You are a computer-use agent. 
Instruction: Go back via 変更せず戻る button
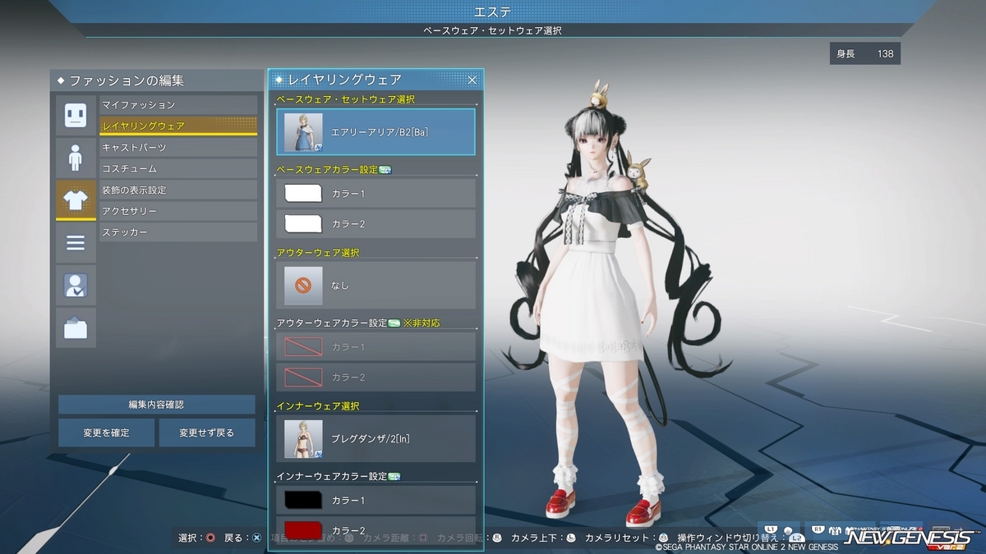(x=207, y=433)
